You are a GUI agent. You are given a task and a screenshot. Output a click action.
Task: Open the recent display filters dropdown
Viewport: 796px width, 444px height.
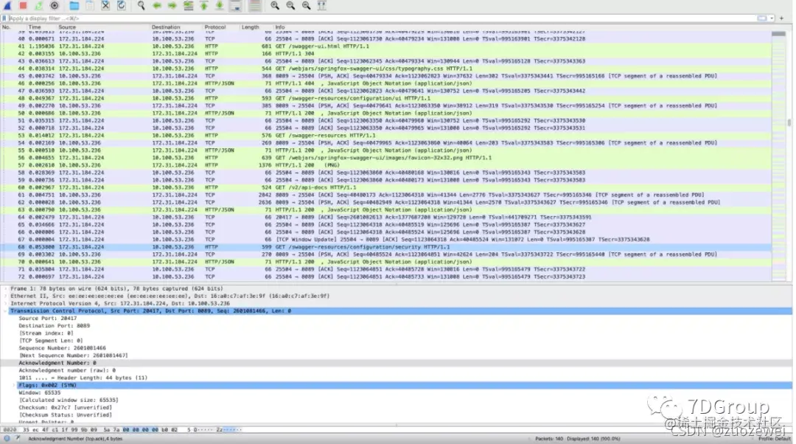click(772, 18)
